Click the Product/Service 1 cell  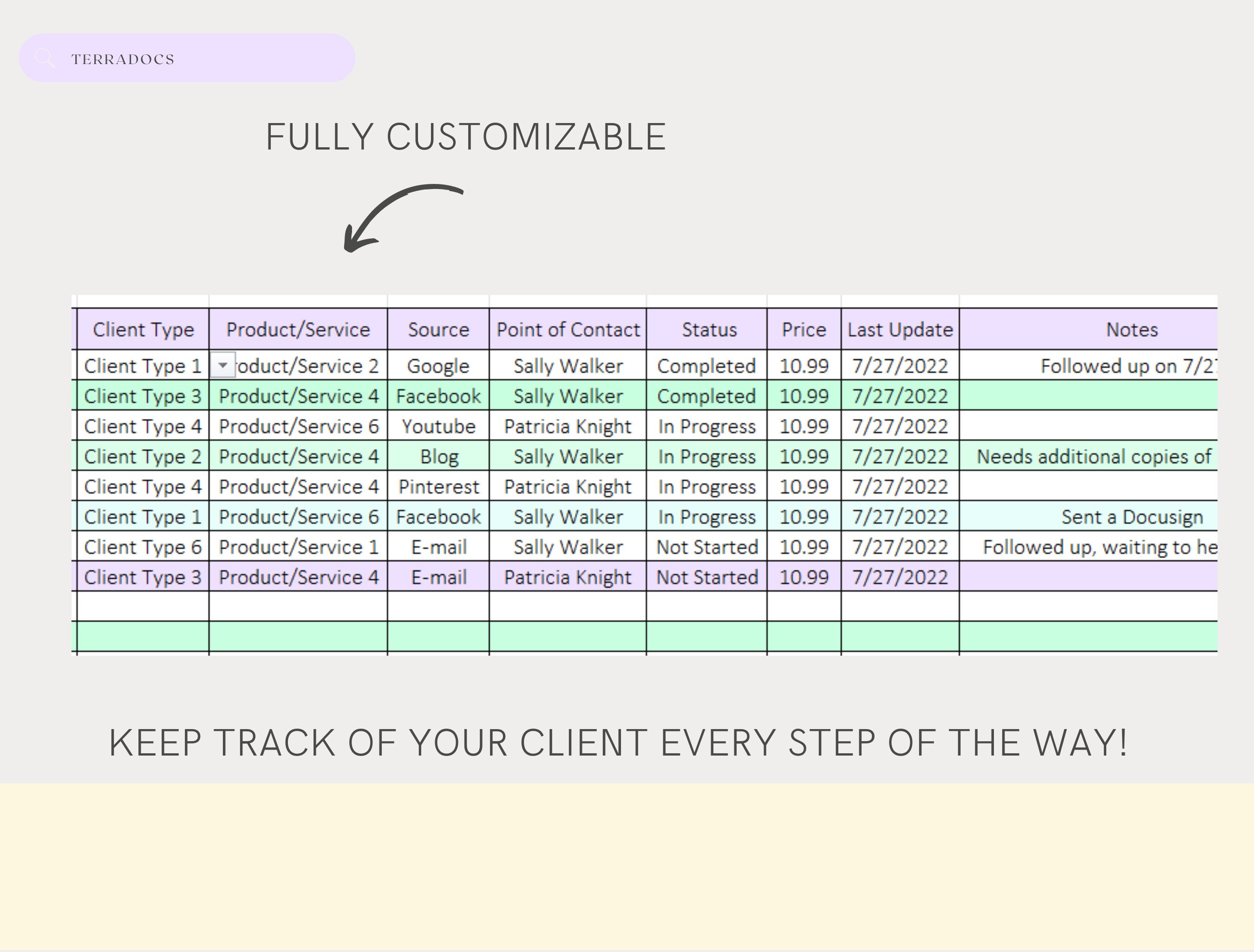(298, 547)
